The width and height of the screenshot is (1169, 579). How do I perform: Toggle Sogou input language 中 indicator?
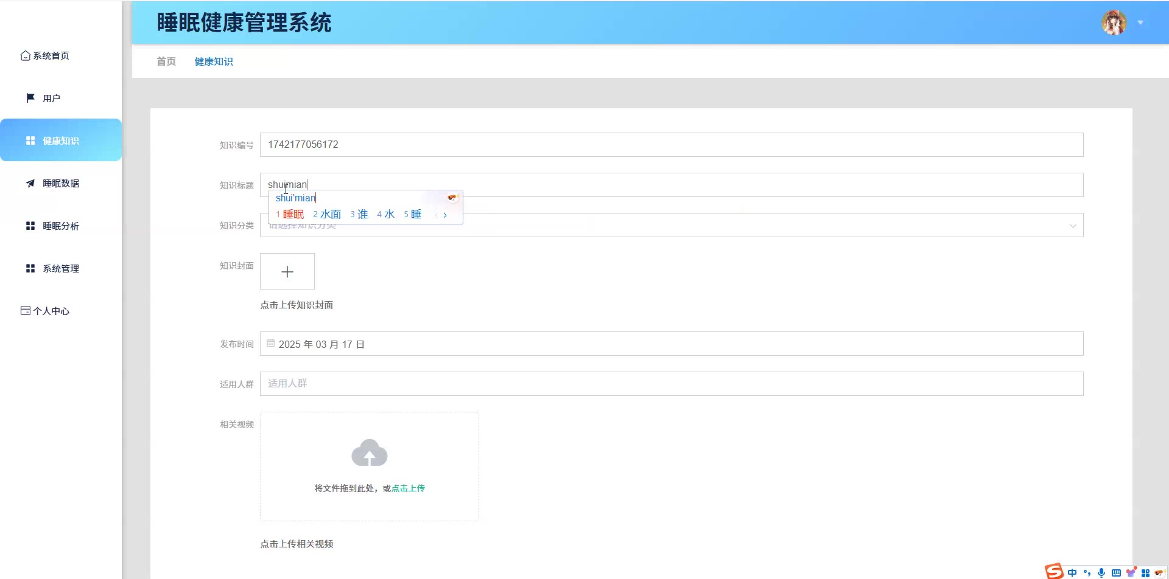(1072, 572)
